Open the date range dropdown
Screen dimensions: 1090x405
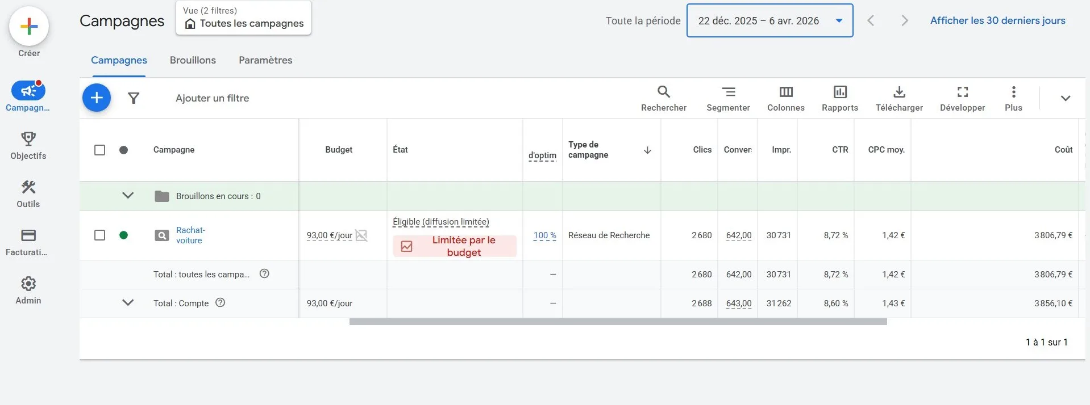point(770,20)
